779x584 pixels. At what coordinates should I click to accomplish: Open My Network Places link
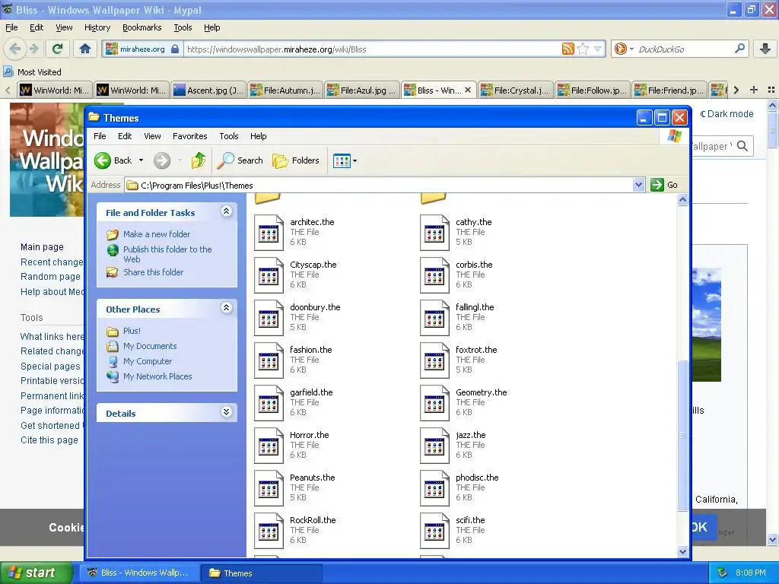coord(157,376)
